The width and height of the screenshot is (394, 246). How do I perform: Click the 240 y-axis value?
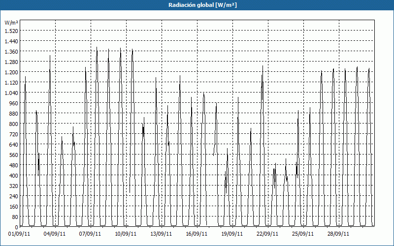[14, 196]
